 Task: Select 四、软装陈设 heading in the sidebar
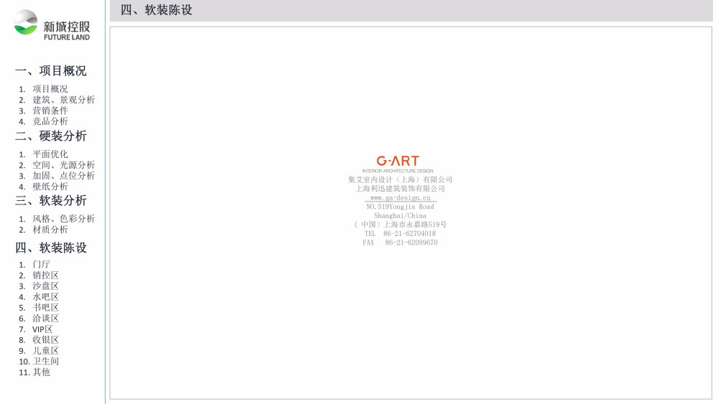click(x=51, y=248)
